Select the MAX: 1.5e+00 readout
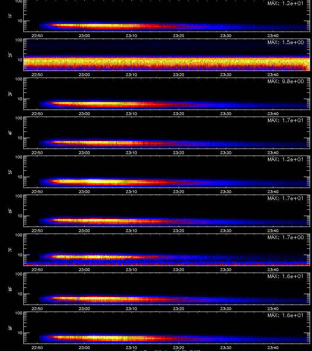The image size is (312, 351). [285, 42]
